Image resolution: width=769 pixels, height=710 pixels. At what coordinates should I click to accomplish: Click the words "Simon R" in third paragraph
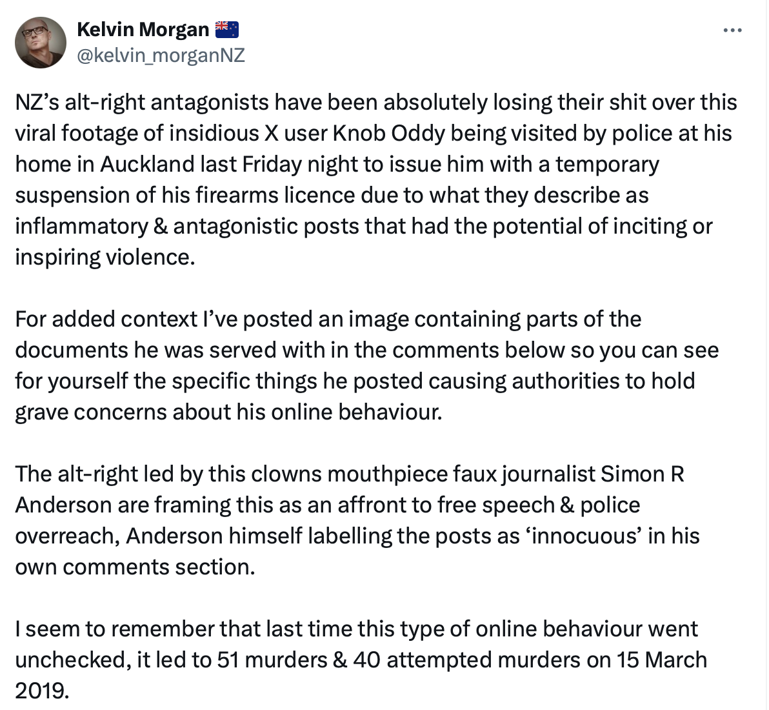642,474
